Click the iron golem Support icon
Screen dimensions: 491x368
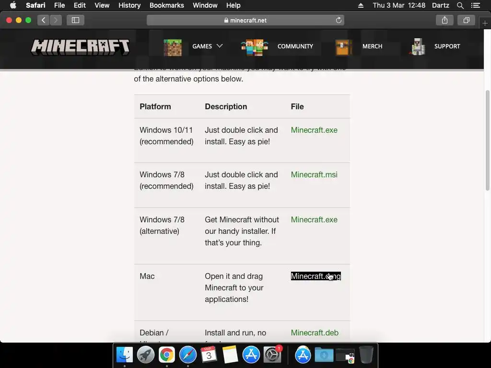[x=418, y=47]
